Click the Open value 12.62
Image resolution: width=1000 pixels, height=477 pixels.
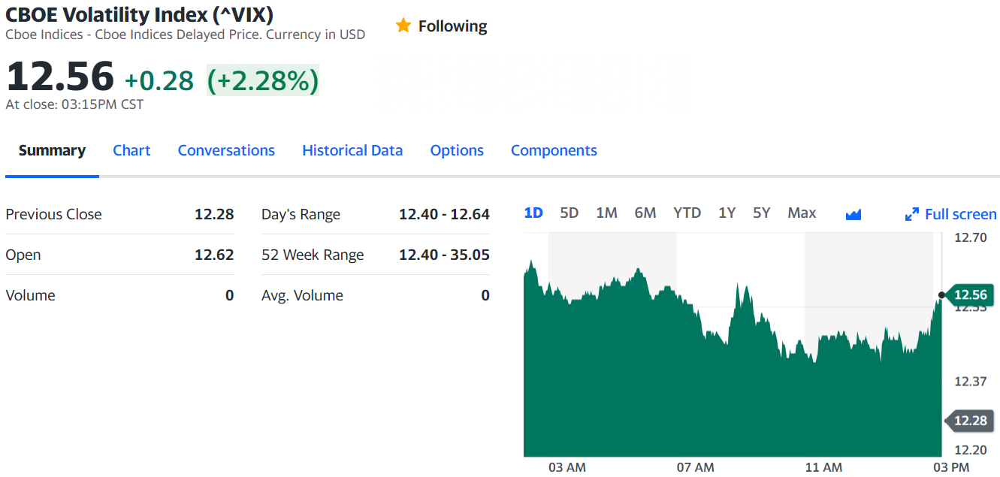pyautogui.click(x=214, y=255)
